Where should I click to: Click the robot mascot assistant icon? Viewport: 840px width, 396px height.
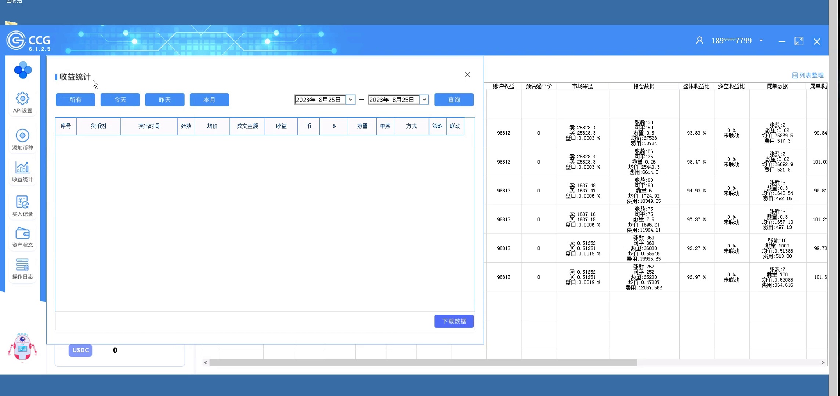click(x=22, y=347)
